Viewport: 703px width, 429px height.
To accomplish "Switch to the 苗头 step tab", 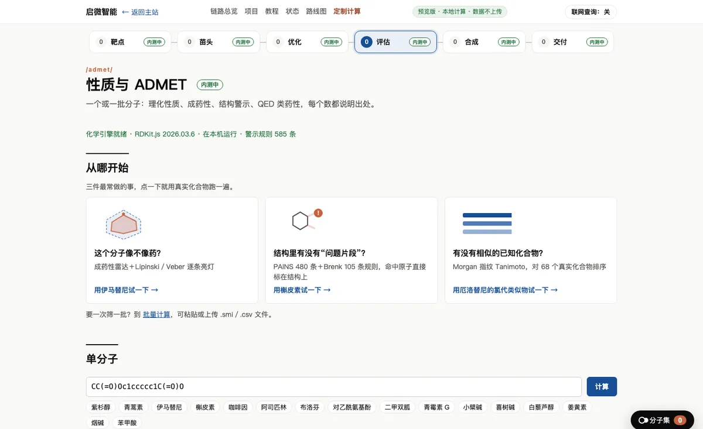I will [219, 42].
